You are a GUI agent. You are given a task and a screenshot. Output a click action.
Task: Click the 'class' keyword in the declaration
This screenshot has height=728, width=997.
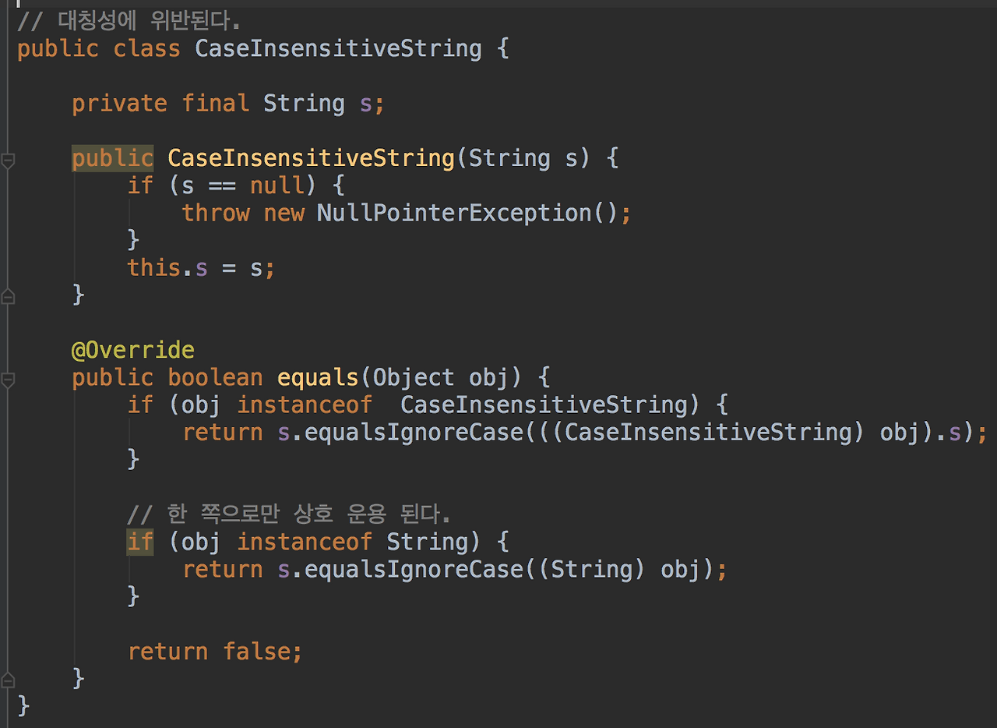pos(146,48)
